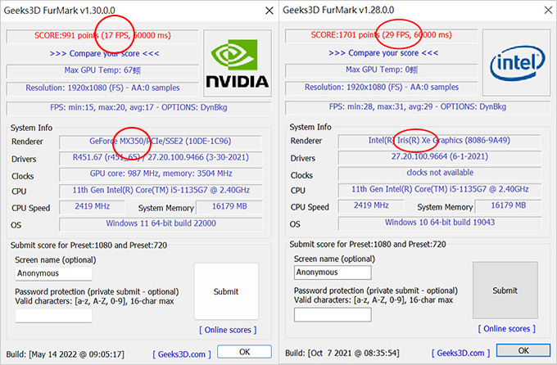557x365 pixels.
Task: Click Resolution 1920x1080 text in v1.30 window
Action: pos(102,88)
